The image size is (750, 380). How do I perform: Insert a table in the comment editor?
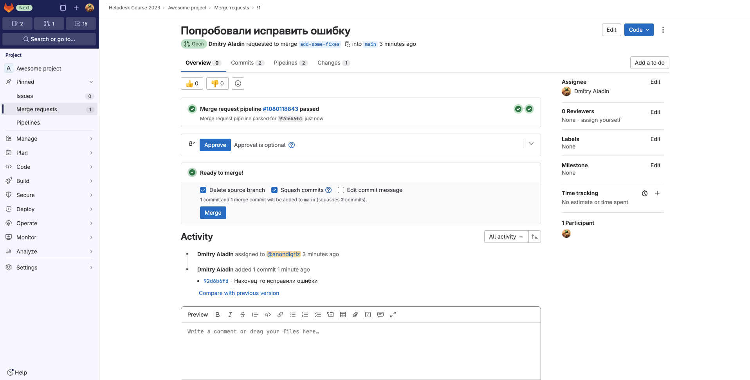343,315
